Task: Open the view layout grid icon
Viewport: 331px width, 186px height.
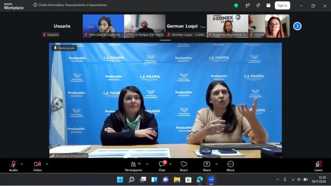Action: tap(268, 6)
